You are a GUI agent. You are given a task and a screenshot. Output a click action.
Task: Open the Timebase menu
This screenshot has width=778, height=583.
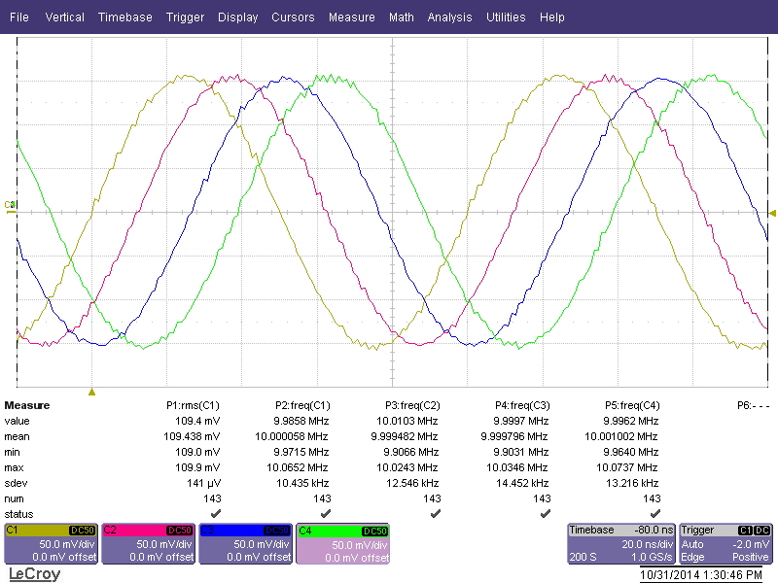click(125, 17)
